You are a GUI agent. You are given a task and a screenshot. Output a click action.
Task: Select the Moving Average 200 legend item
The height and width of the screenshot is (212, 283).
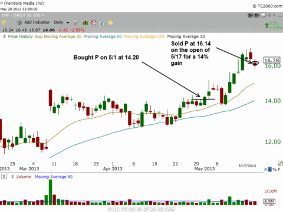click(144, 37)
